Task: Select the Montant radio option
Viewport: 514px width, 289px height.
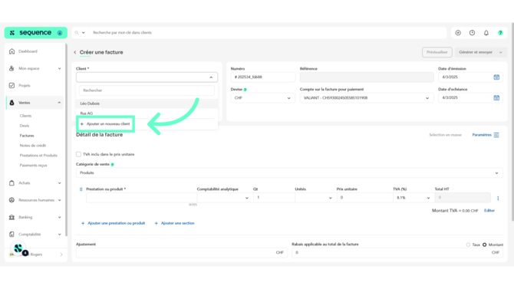Action: pos(485,245)
